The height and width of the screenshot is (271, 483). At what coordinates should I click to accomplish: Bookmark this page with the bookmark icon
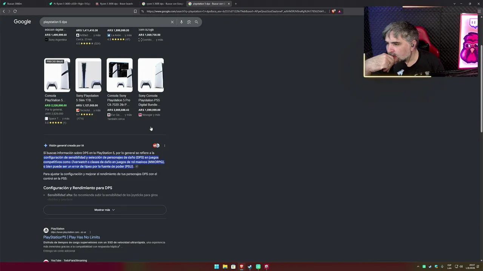[x=135, y=11]
